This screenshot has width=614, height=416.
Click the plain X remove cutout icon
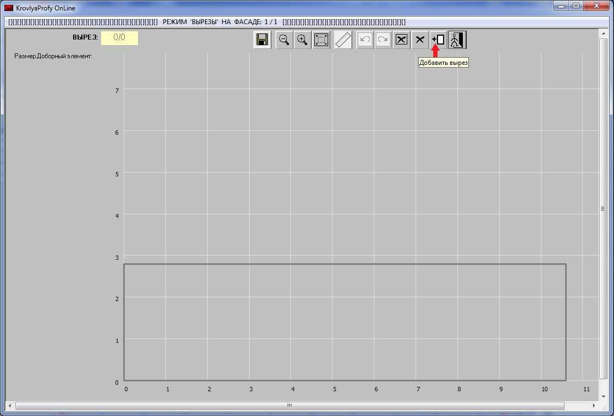pyautogui.click(x=420, y=40)
